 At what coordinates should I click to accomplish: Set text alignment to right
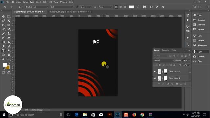point(125,7)
